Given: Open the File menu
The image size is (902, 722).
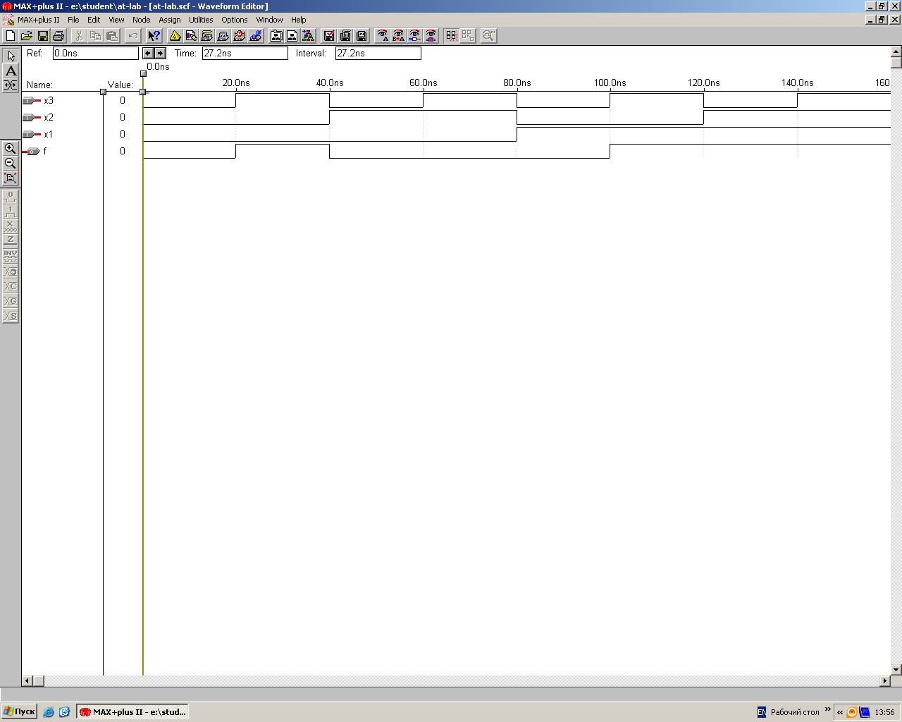Looking at the screenshot, I should 73,20.
